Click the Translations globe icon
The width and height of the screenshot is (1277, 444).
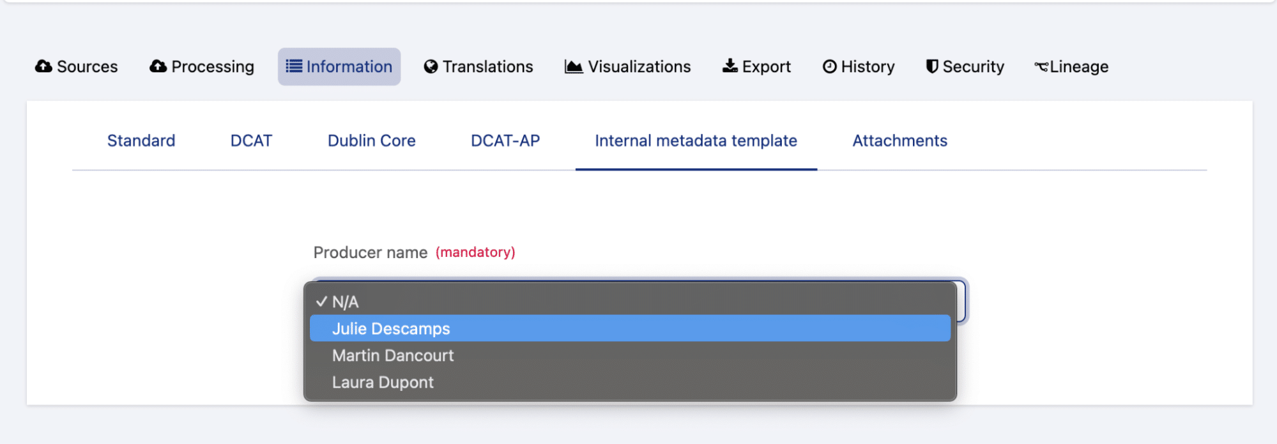click(x=431, y=66)
